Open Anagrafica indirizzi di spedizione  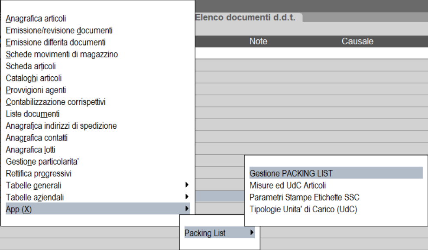[61, 126]
